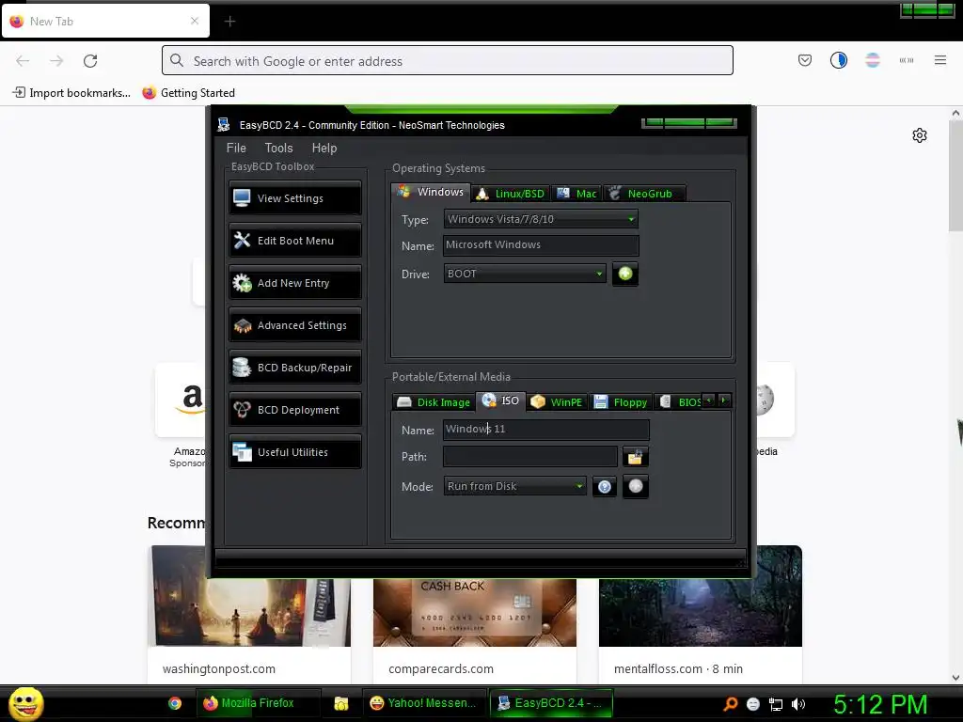Open View Settings in EasyBCD Toolbox
This screenshot has width=963, height=722.
(294, 198)
